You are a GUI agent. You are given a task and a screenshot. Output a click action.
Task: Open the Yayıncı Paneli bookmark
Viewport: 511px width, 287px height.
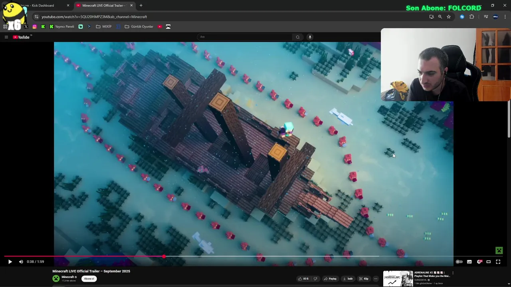[62, 27]
